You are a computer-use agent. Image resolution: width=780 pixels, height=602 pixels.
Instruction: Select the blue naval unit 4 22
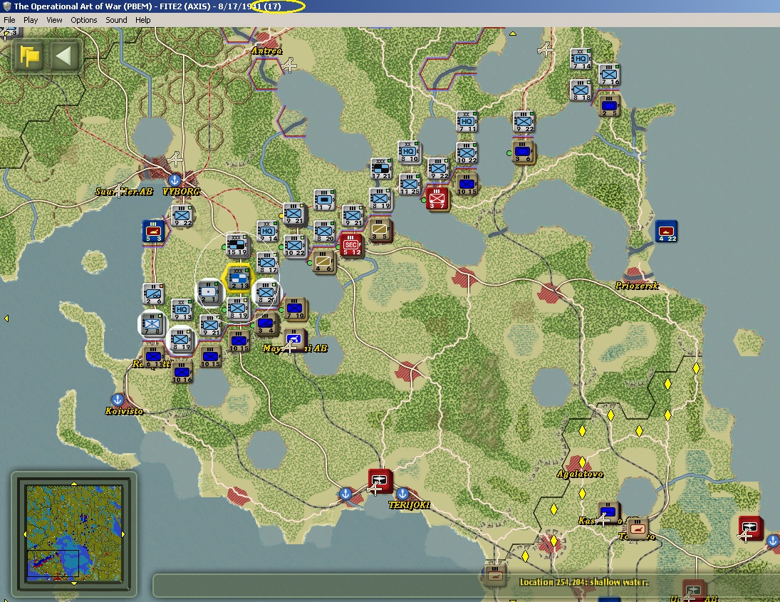click(x=667, y=232)
